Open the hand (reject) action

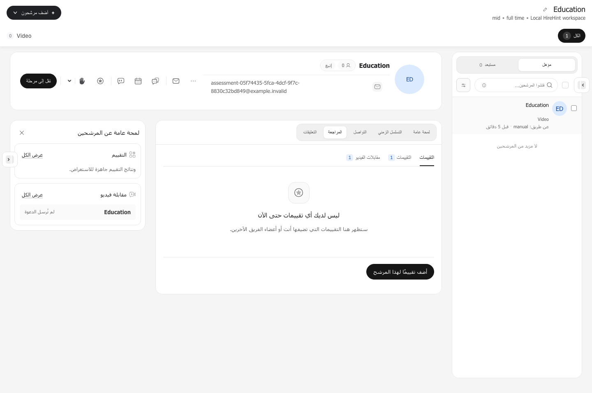(82, 81)
